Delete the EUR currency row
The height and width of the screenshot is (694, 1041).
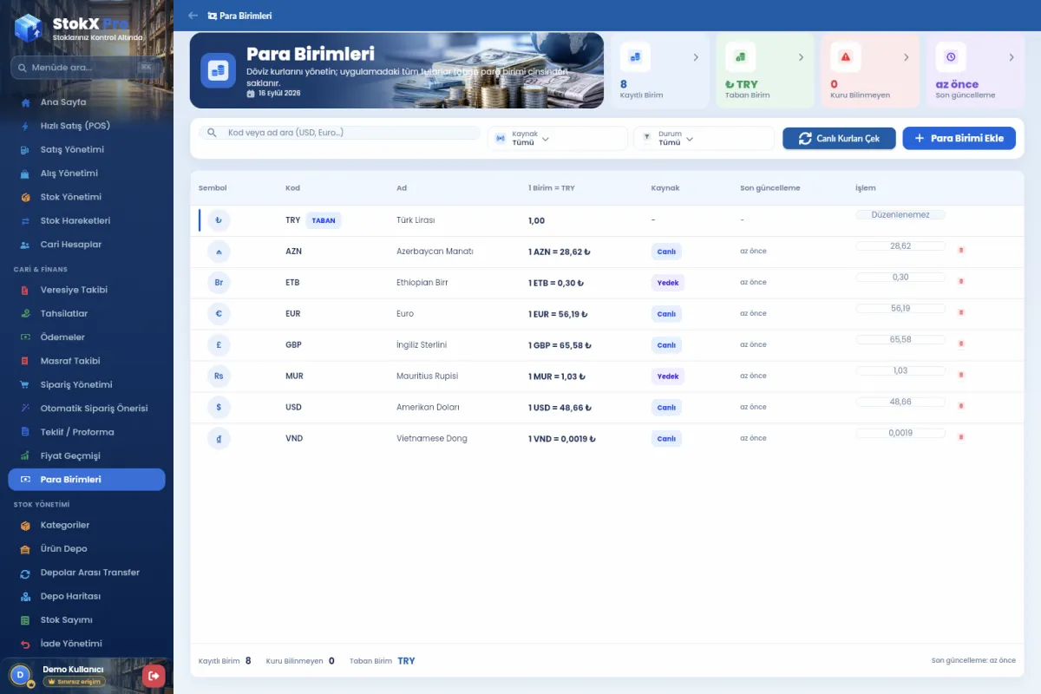pos(961,312)
